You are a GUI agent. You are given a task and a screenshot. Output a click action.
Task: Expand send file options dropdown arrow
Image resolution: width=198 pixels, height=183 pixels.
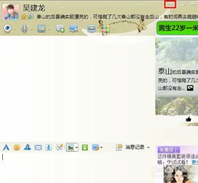point(49,29)
